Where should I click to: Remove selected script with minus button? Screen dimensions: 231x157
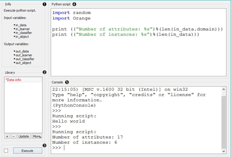pyautogui.click(x=14, y=136)
